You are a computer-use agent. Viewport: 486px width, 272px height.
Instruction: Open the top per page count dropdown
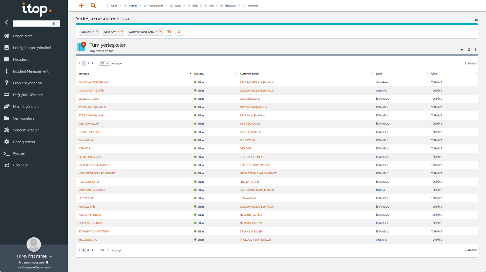(x=104, y=63)
